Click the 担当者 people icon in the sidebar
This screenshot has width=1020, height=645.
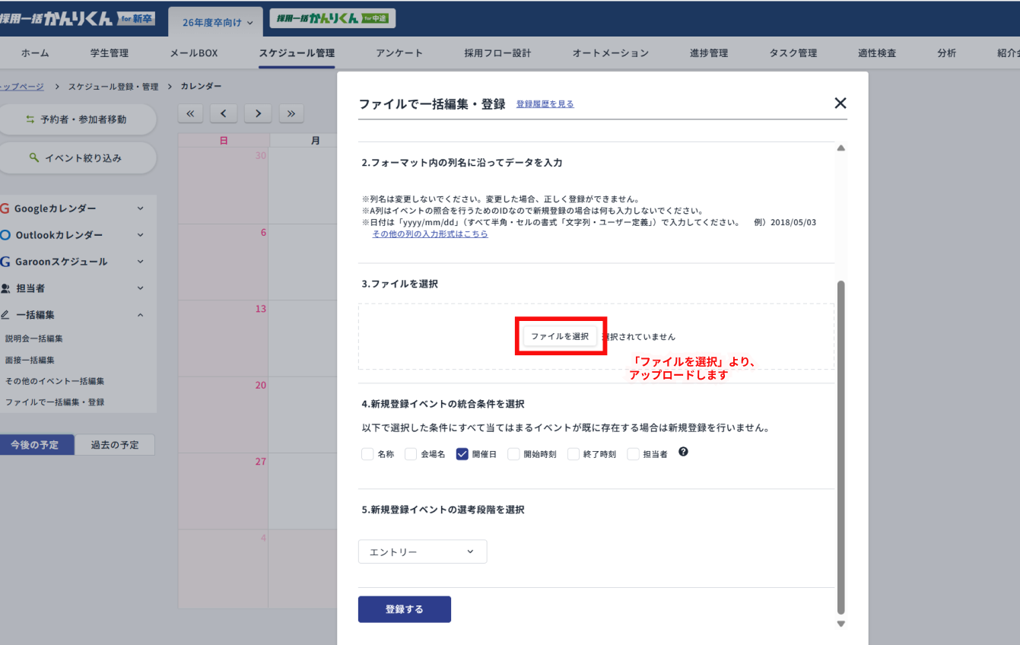pos(7,288)
